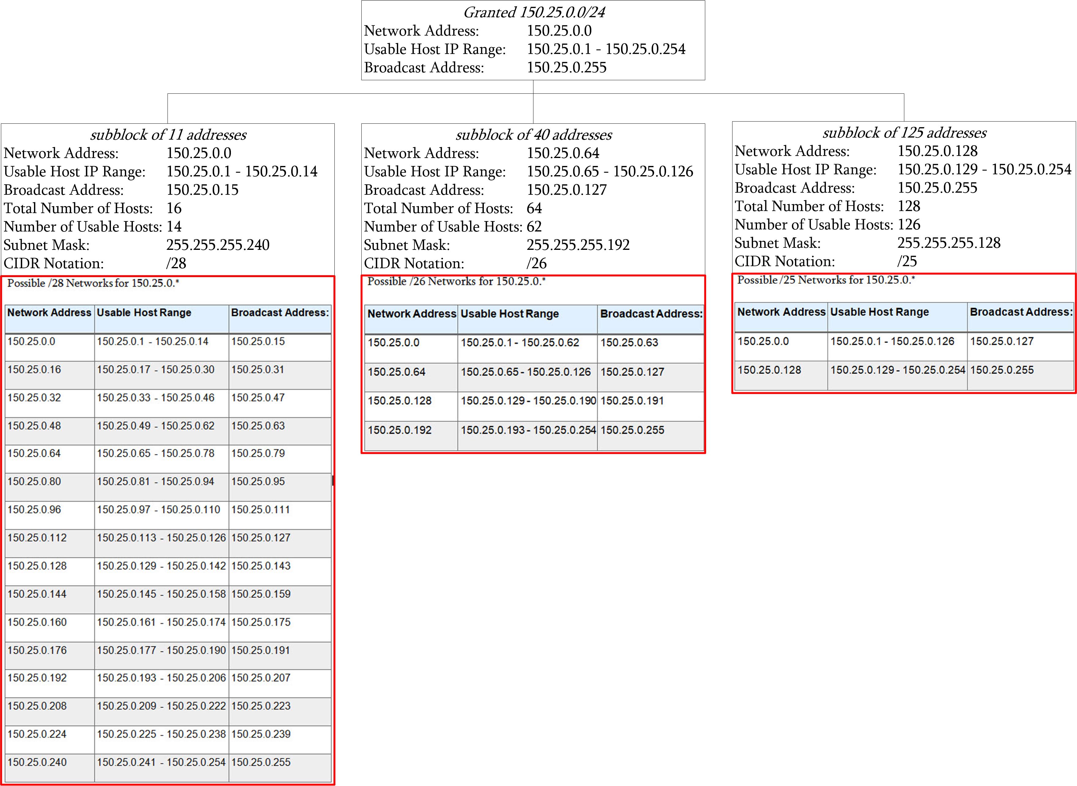
Task: Select the 150.25.0.16 network address cell
Action: [34, 369]
